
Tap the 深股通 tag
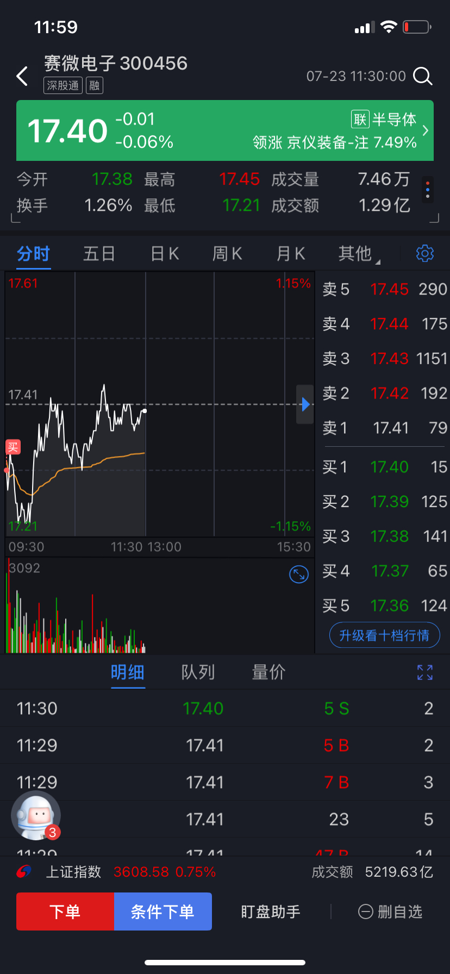tap(63, 85)
